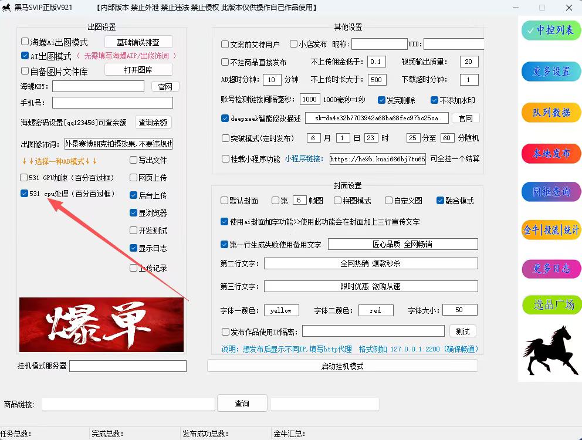582x440 pixels.
Task: Toggle 显浏览器 checkbox
Action: [134, 213]
